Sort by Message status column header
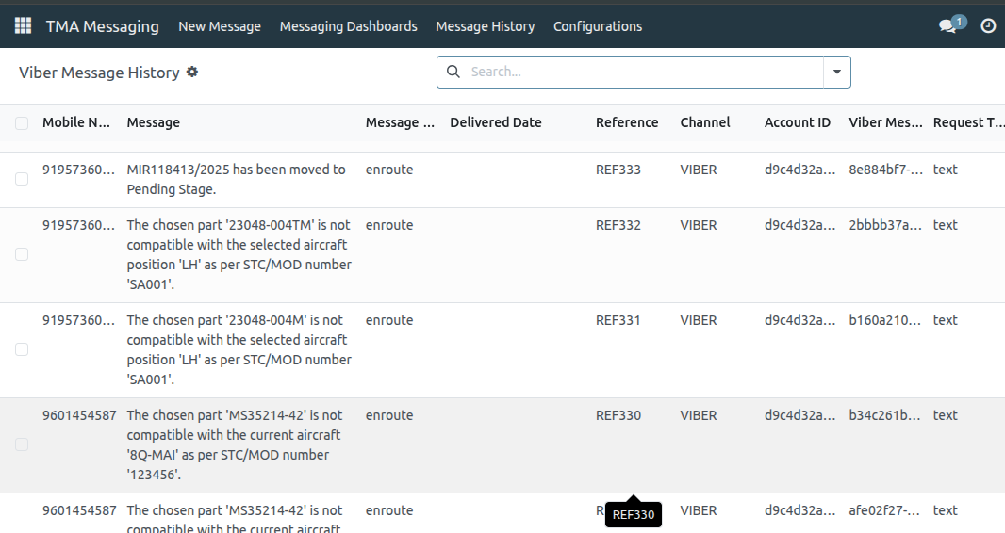The height and width of the screenshot is (533, 1005). (x=400, y=122)
